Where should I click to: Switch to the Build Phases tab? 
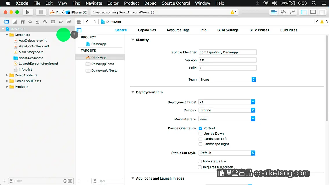259,30
